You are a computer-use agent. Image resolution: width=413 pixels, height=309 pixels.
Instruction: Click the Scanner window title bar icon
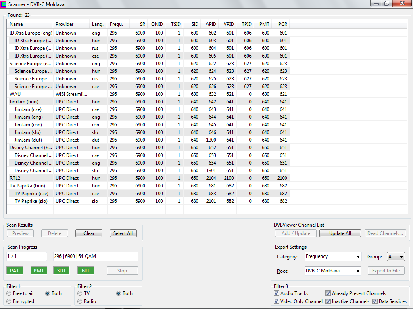coord(3,4)
